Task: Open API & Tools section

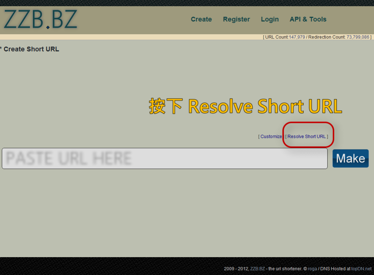Action: pos(308,19)
